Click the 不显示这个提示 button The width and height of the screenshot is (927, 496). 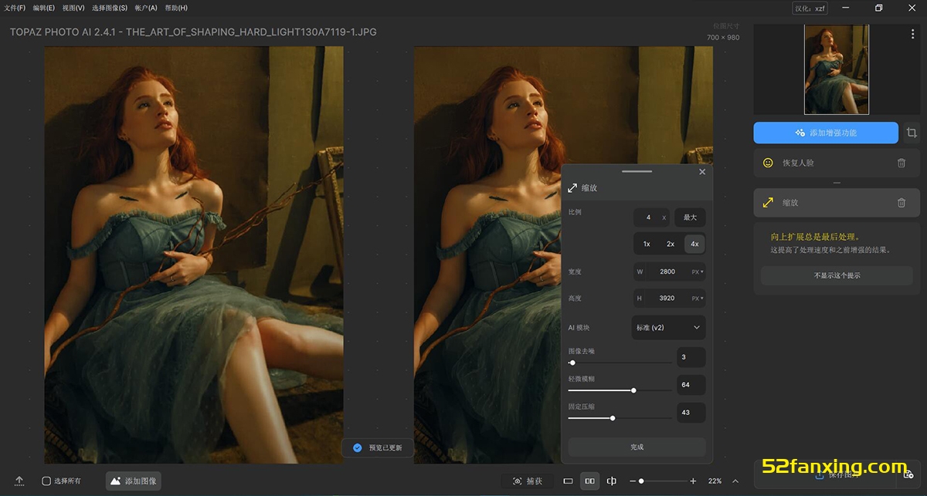coord(837,275)
